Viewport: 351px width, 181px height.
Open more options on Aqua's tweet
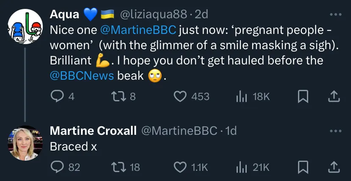[x=335, y=14]
